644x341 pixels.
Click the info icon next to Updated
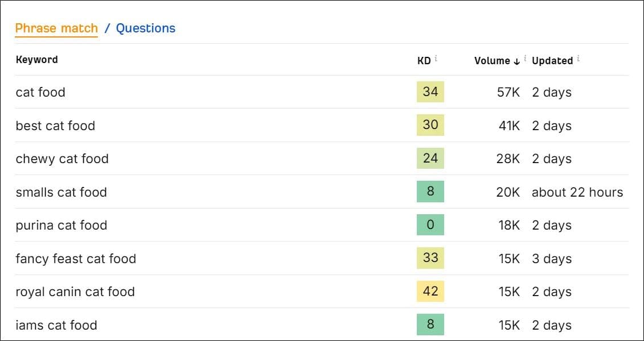[x=578, y=59]
